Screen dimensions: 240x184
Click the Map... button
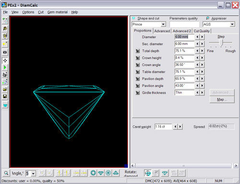pyautogui.click(x=222, y=99)
